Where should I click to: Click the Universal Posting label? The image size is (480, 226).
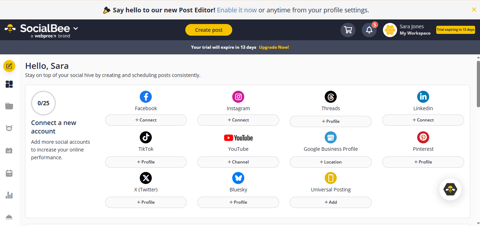(331, 190)
